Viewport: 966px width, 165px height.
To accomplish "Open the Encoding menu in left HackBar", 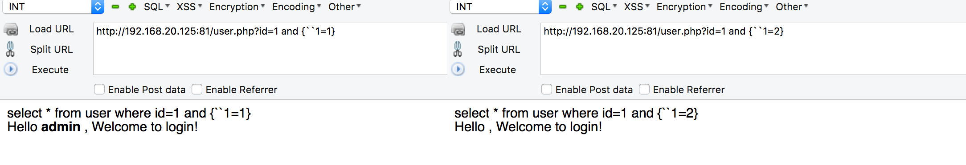I will pyautogui.click(x=297, y=7).
